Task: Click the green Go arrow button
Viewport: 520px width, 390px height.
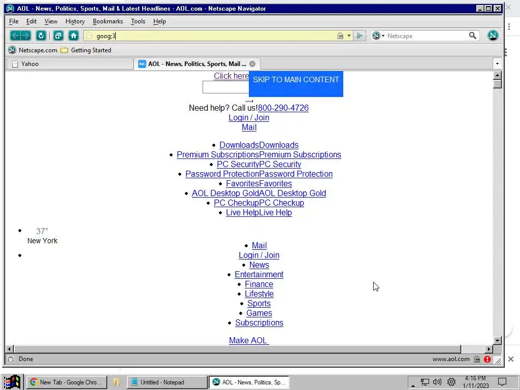Action: (360, 36)
